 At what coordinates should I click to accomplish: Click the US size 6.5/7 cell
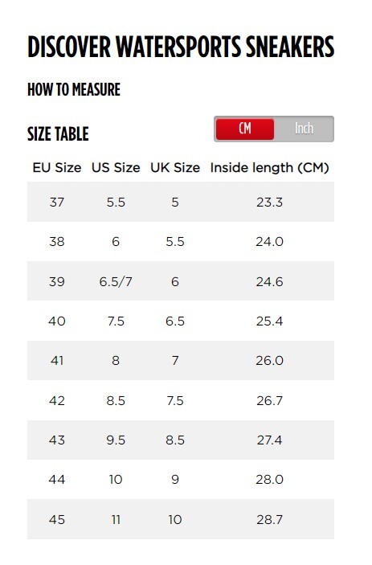click(116, 281)
